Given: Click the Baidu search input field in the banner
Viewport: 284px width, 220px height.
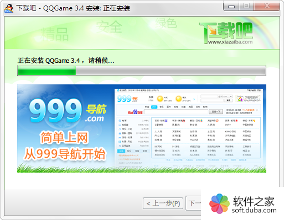Looking at the screenshot, I should click(x=176, y=111).
